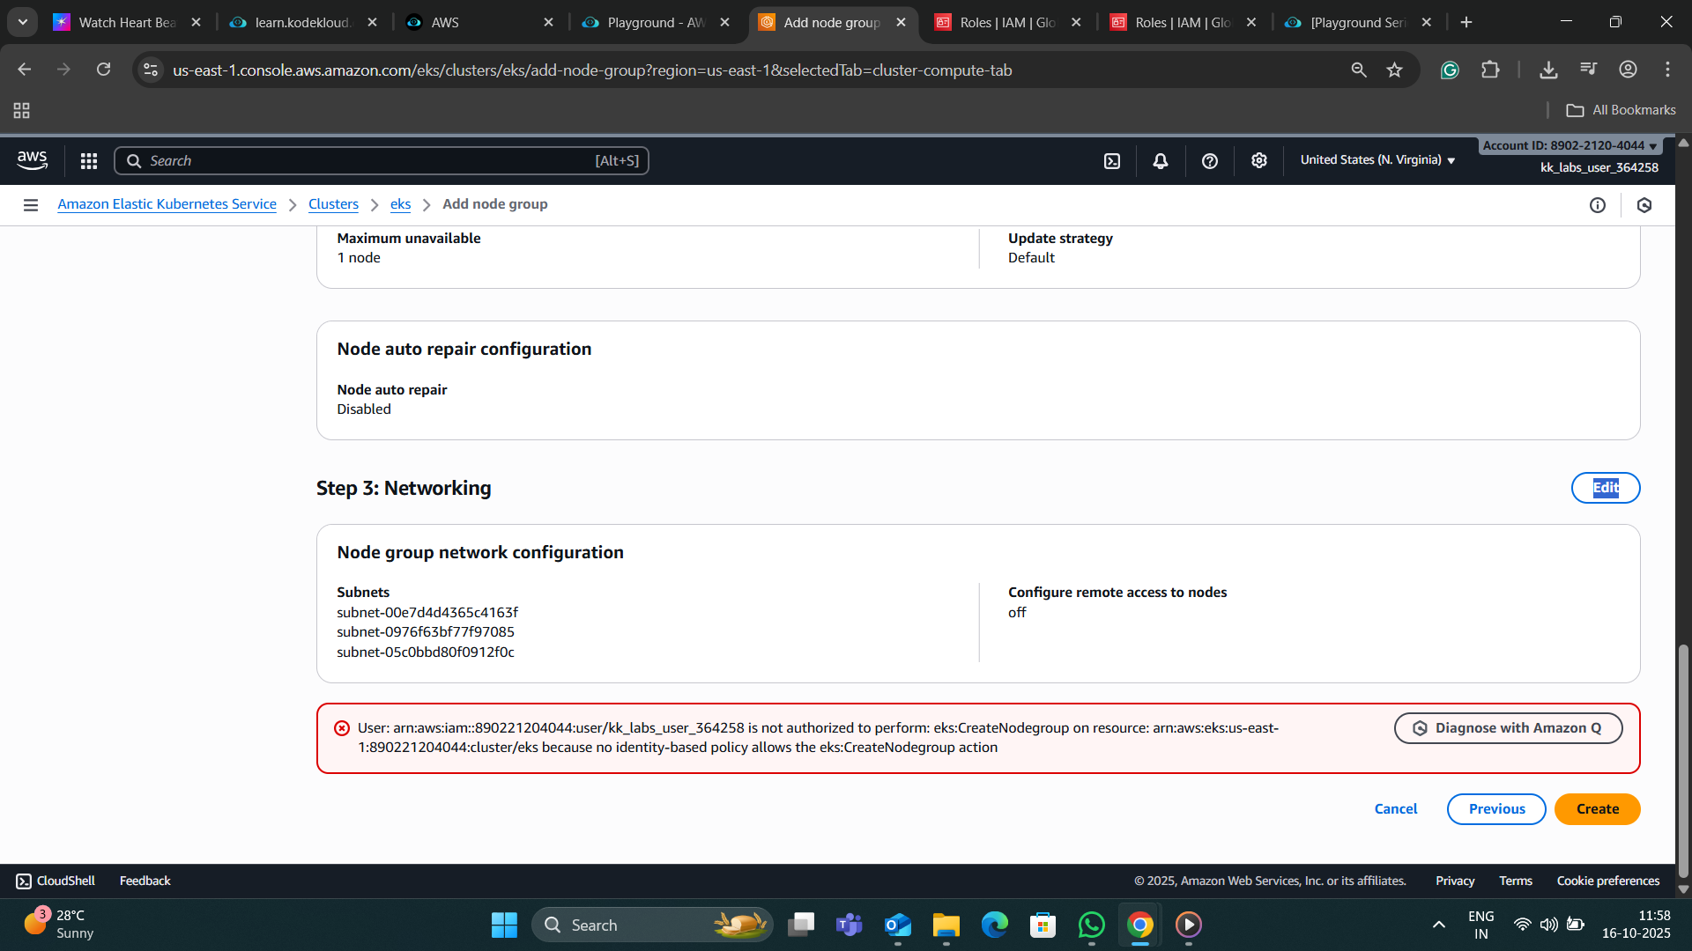This screenshot has width=1692, height=951.
Task: Expand the Account ID dropdown
Action: click(x=1569, y=146)
